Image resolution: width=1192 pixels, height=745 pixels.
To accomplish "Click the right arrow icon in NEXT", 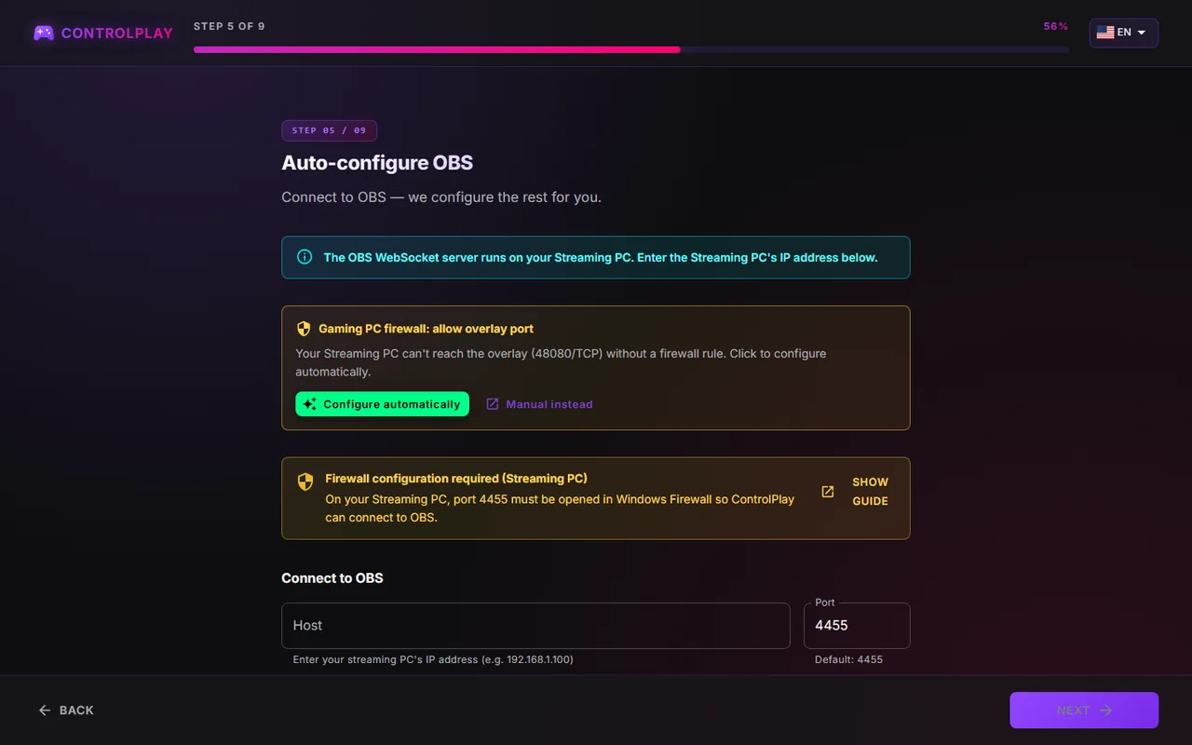I will [x=1106, y=711].
